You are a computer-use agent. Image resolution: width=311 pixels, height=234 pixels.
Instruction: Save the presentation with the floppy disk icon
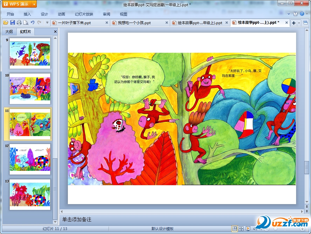click(x=12, y=23)
